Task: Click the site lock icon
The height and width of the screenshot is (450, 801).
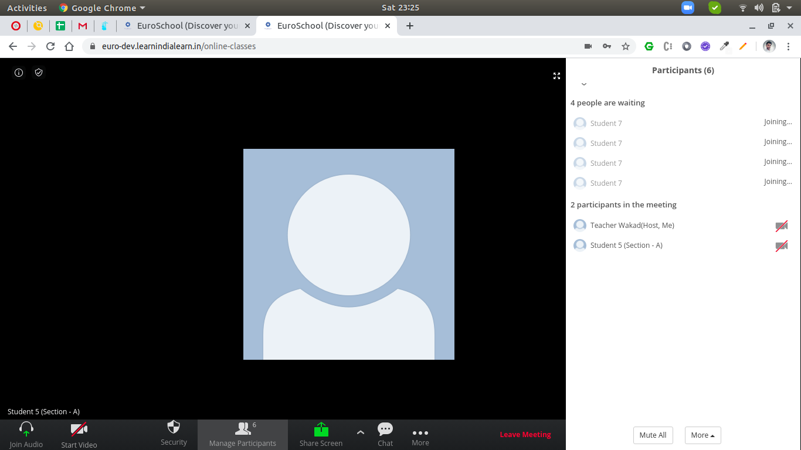Action: pos(92,46)
